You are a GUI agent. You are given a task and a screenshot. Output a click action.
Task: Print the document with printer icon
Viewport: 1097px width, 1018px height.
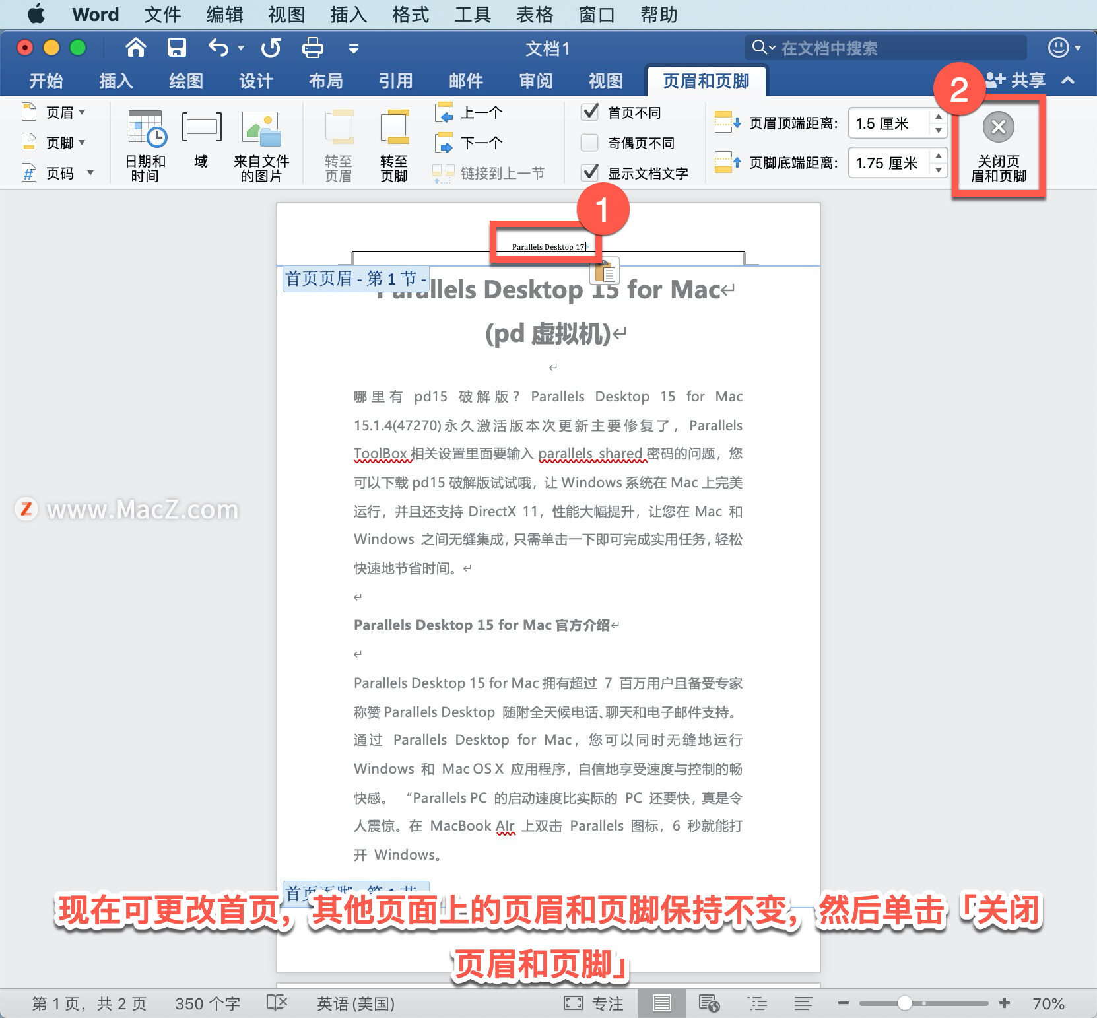point(312,48)
